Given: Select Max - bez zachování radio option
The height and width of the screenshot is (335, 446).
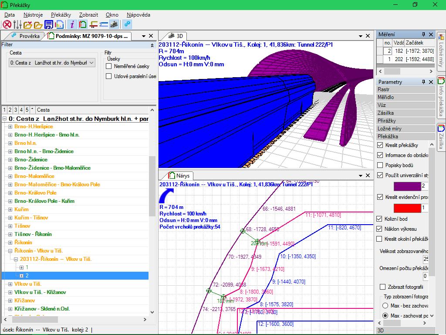Looking at the screenshot, I should 385,306.
